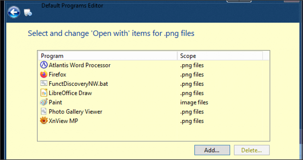This screenshot has width=303, height=160.
Task: Select the 'FunctDiscoveryNW.bat' entry
Action: [78, 84]
